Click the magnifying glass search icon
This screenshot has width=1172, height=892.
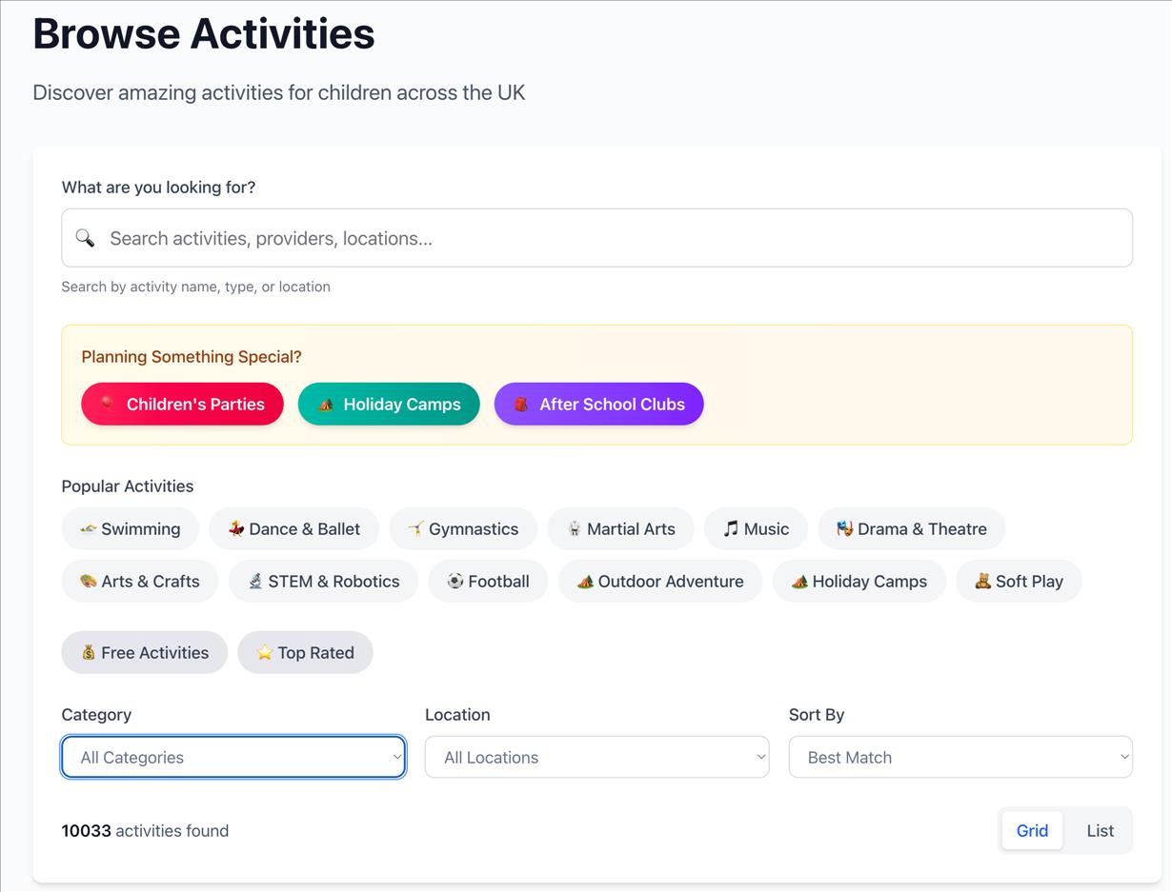[x=85, y=238]
